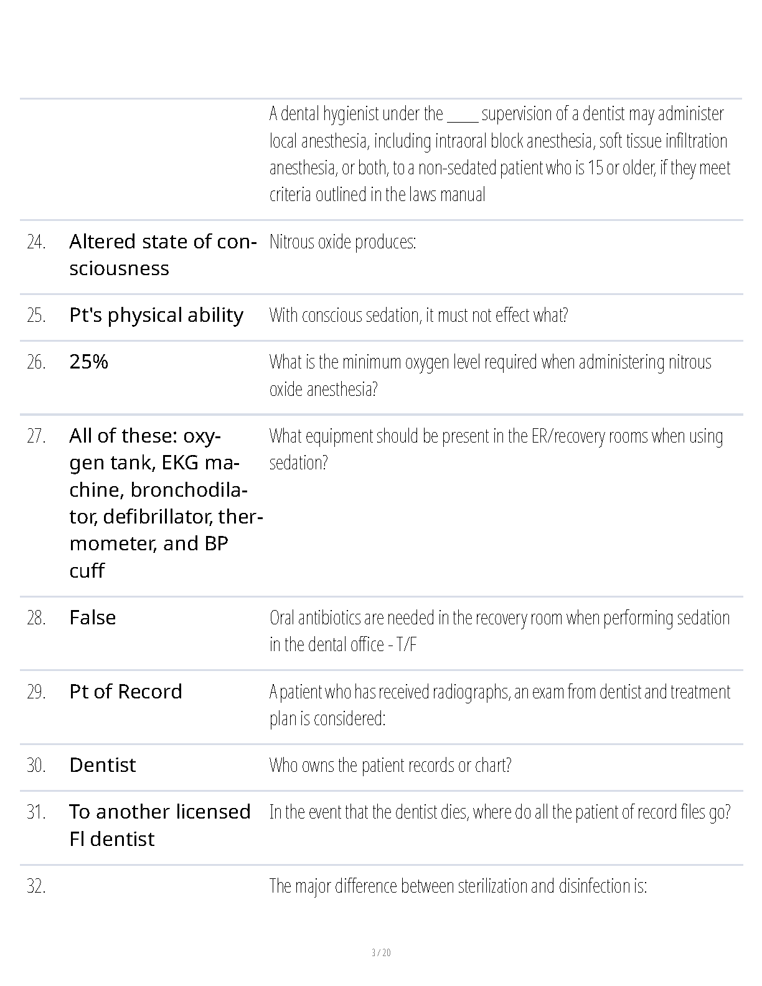The image size is (762, 986).
Task: Click the '25%' answer text
Action: pyautogui.click(x=88, y=362)
